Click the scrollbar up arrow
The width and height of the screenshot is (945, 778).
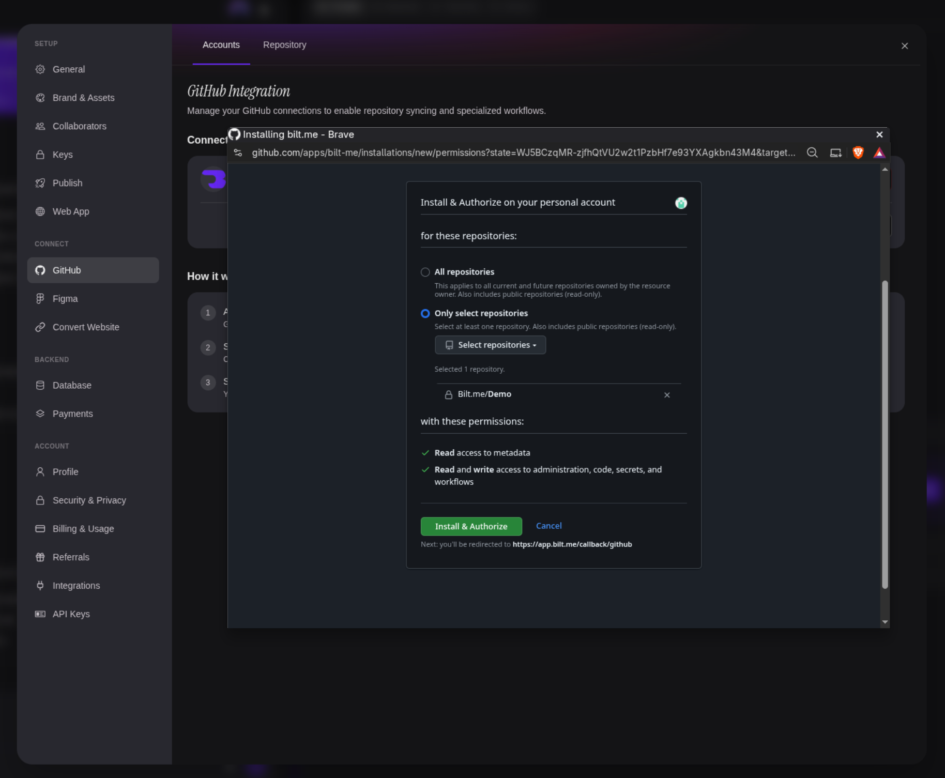[x=885, y=170]
